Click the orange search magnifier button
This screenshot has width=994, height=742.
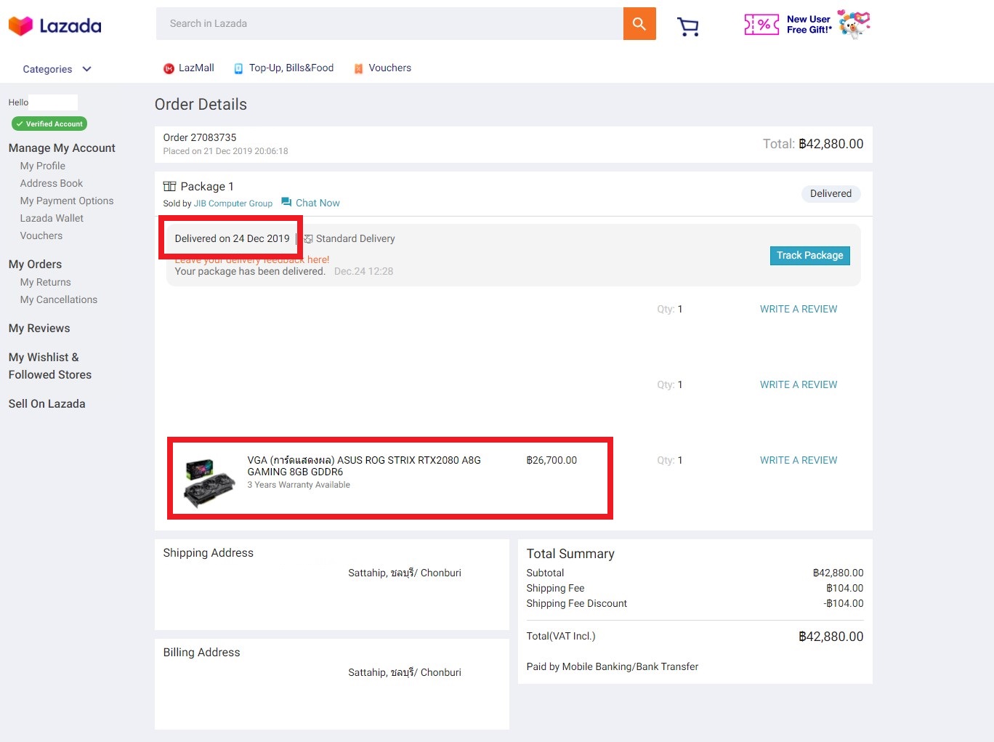coord(639,24)
